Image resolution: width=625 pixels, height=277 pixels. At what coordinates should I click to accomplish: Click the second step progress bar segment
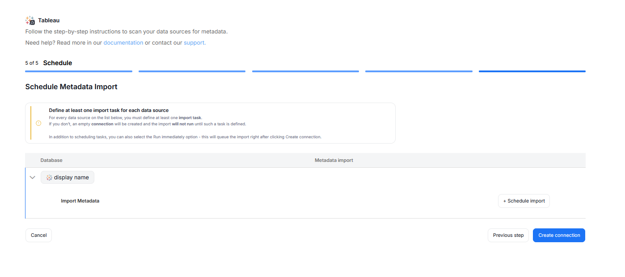(192, 71)
